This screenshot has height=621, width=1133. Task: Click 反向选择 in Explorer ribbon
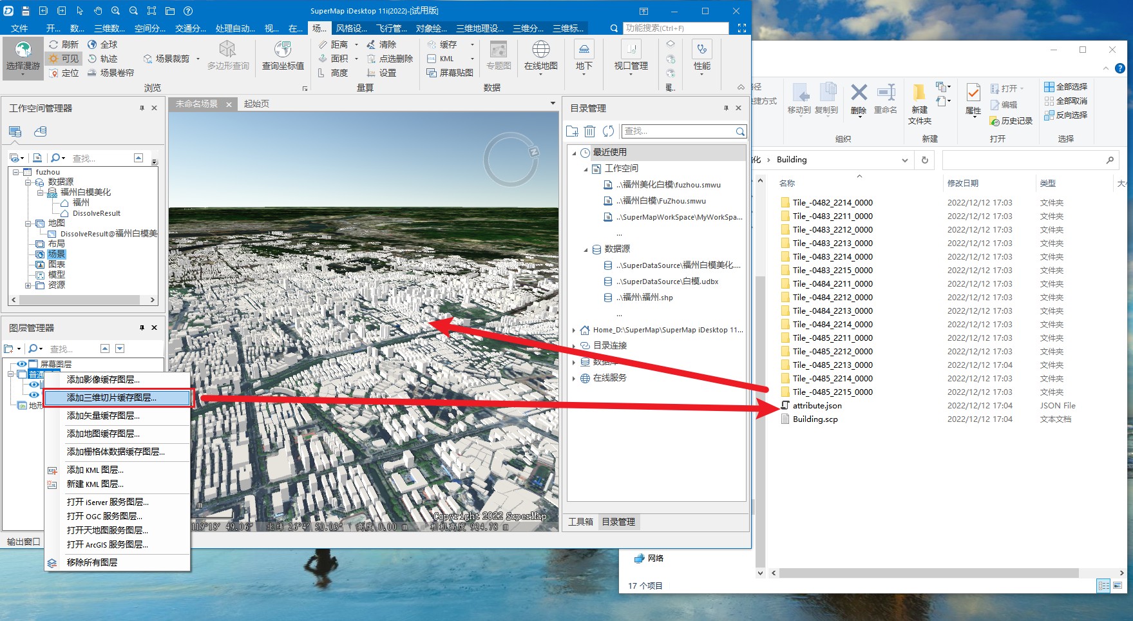pos(1065,115)
